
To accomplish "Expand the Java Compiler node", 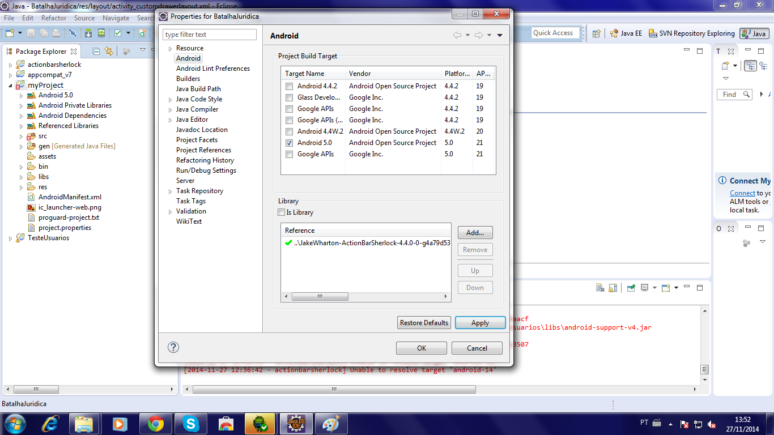I will 170,109.
